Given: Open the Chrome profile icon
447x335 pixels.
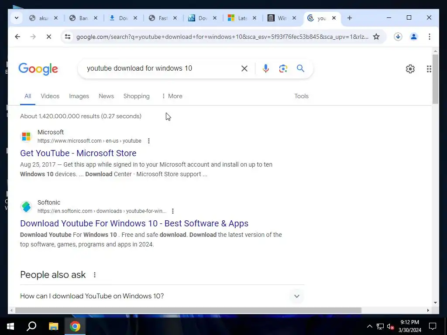Looking at the screenshot, I should pos(414,37).
